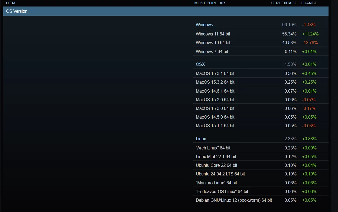Select the OSX category heading
The width and height of the screenshot is (338, 212).
(x=200, y=64)
